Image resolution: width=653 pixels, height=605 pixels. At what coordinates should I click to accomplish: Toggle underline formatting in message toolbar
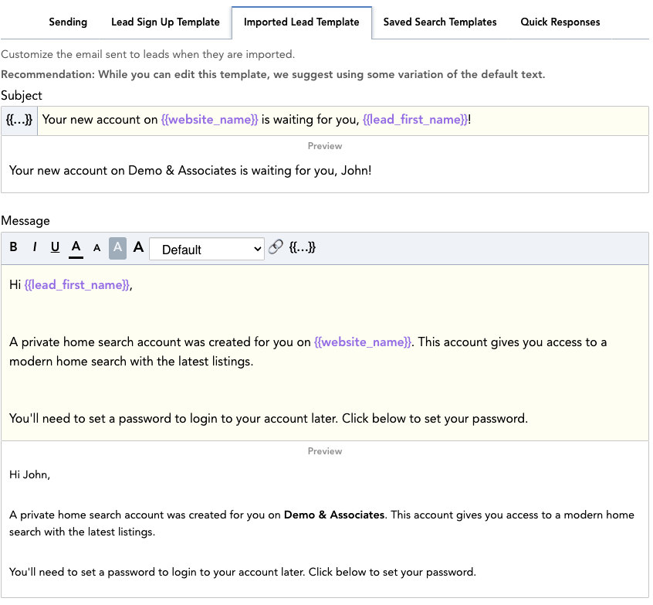55,248
